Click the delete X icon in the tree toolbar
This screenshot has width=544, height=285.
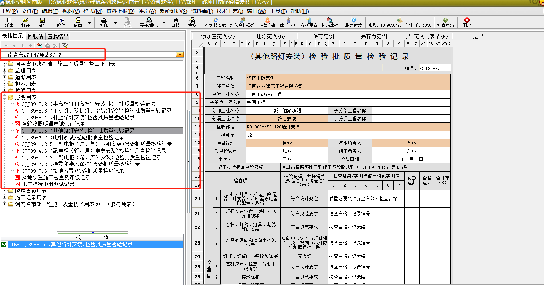coord(55,45)
